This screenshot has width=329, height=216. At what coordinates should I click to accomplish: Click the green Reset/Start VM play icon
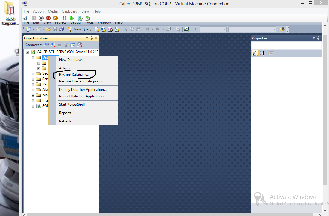tap(71, 18)
